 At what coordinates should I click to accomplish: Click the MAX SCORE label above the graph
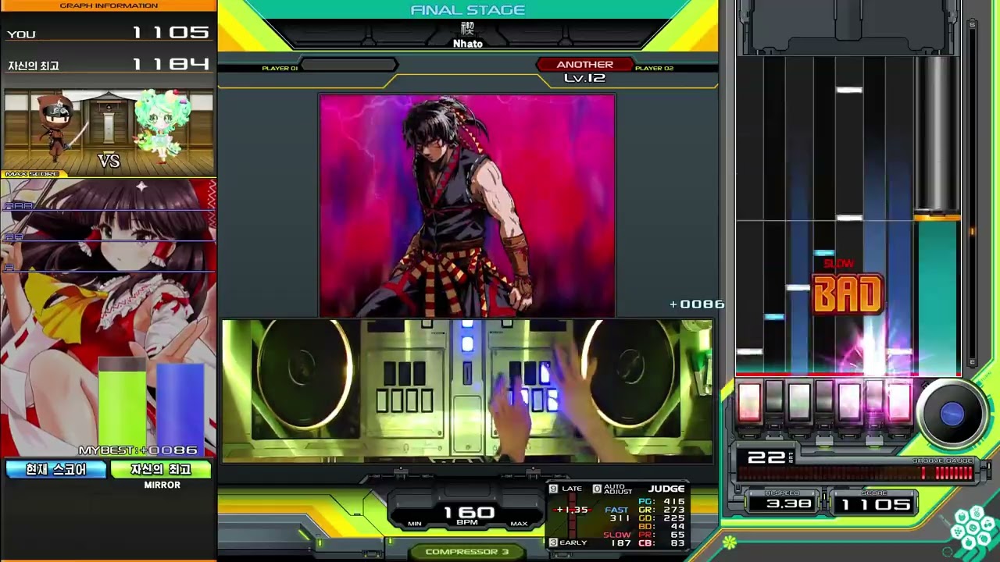31,174
